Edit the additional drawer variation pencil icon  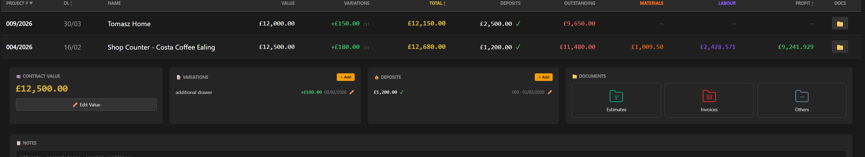pos(352,92)
